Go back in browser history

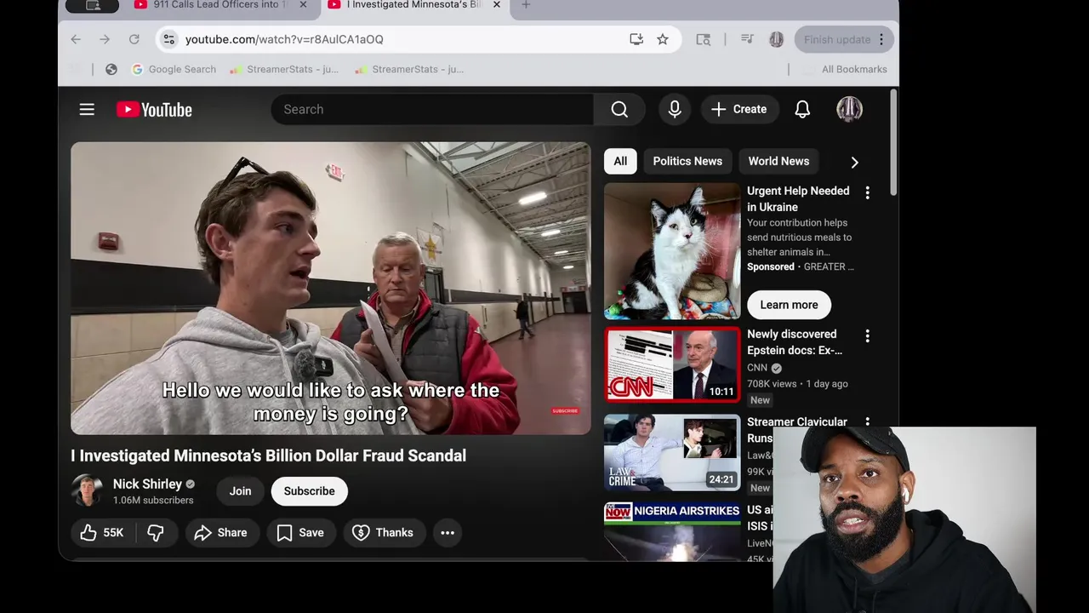76,39
